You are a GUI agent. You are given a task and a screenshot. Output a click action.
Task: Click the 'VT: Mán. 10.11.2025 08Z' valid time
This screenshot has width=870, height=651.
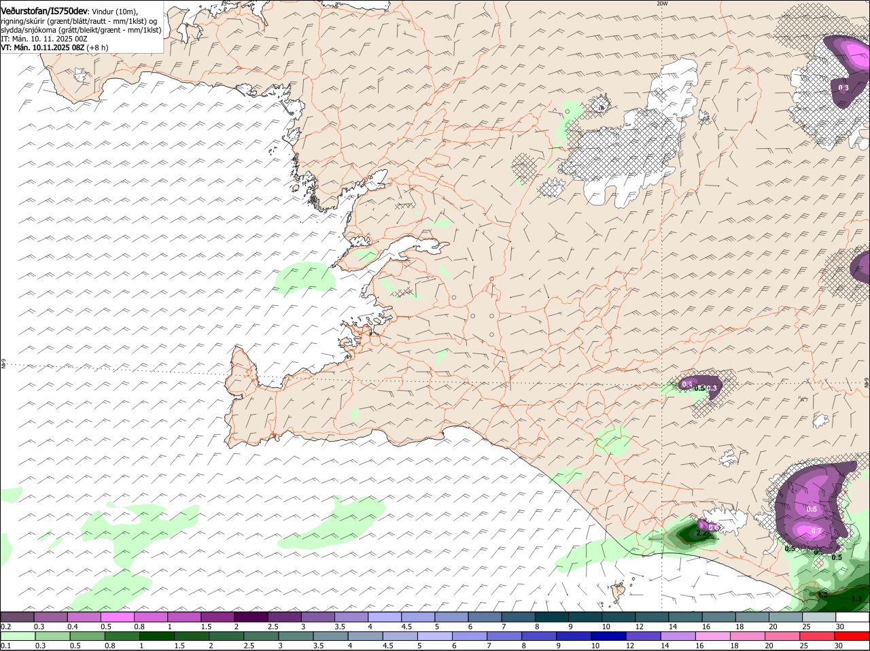[x=42, y=48]
